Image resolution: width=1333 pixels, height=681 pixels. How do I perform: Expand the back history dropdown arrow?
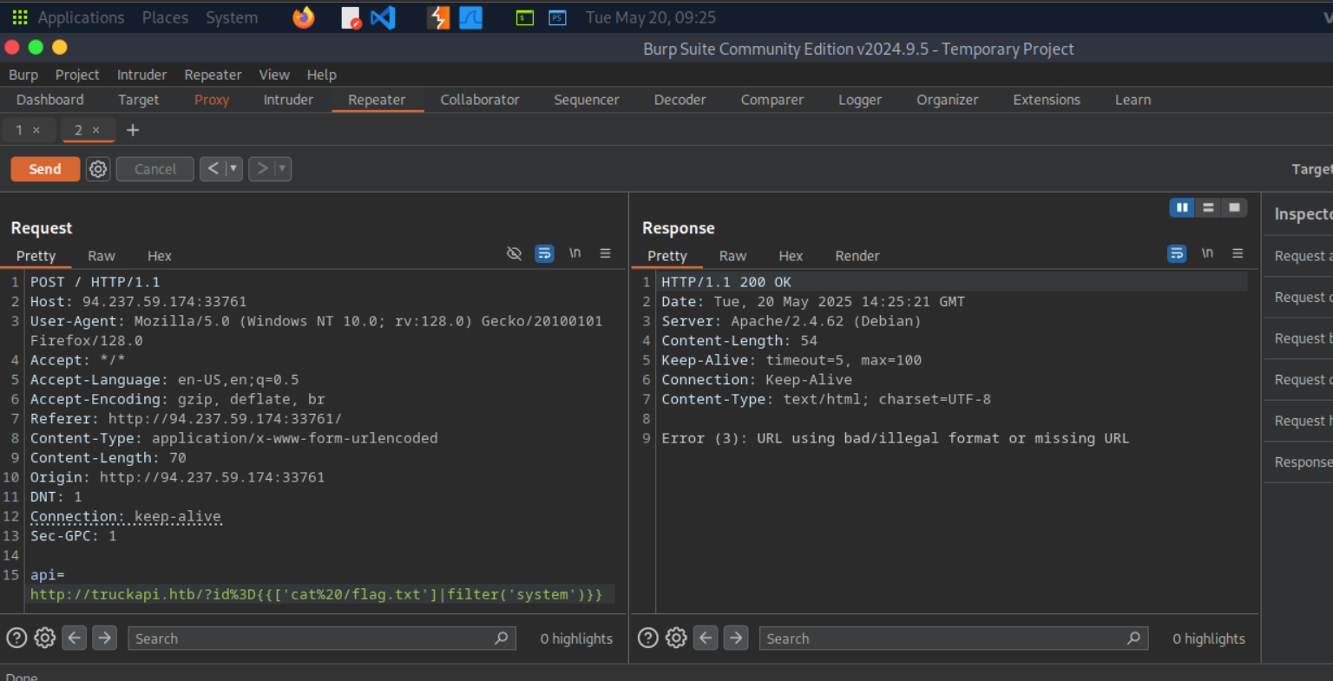[233, 169]
